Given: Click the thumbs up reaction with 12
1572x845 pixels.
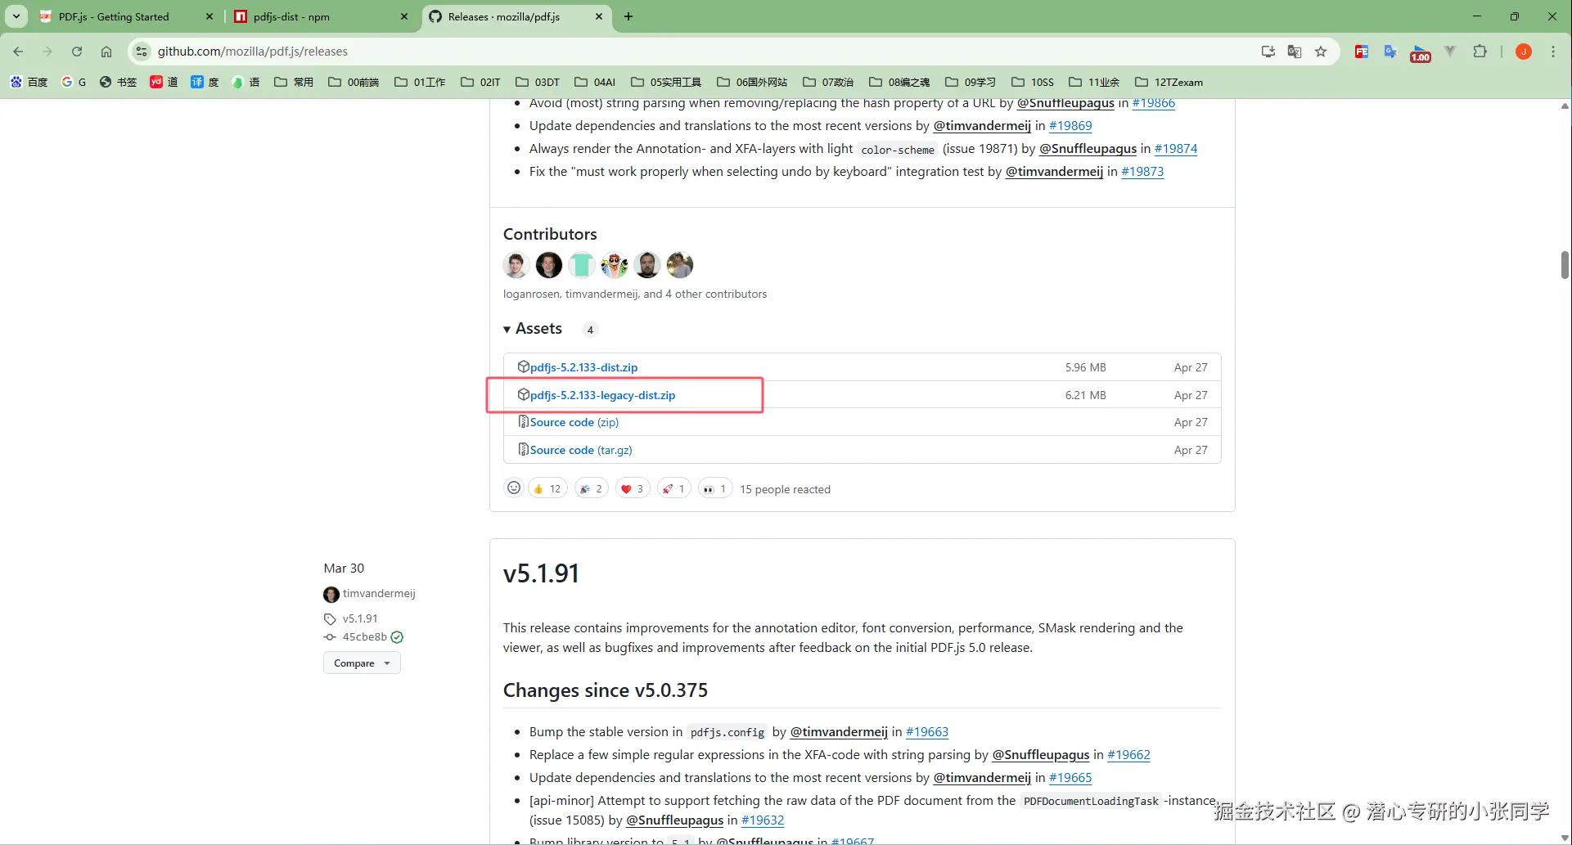Looking at the screenshot, I should [547, 488].
